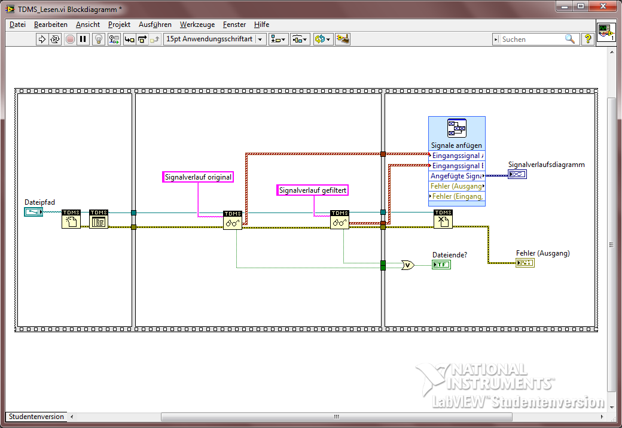Click the vertical scrollbar thumb
The width and height of the screenshot is (622, 428).
coord(611,245)
